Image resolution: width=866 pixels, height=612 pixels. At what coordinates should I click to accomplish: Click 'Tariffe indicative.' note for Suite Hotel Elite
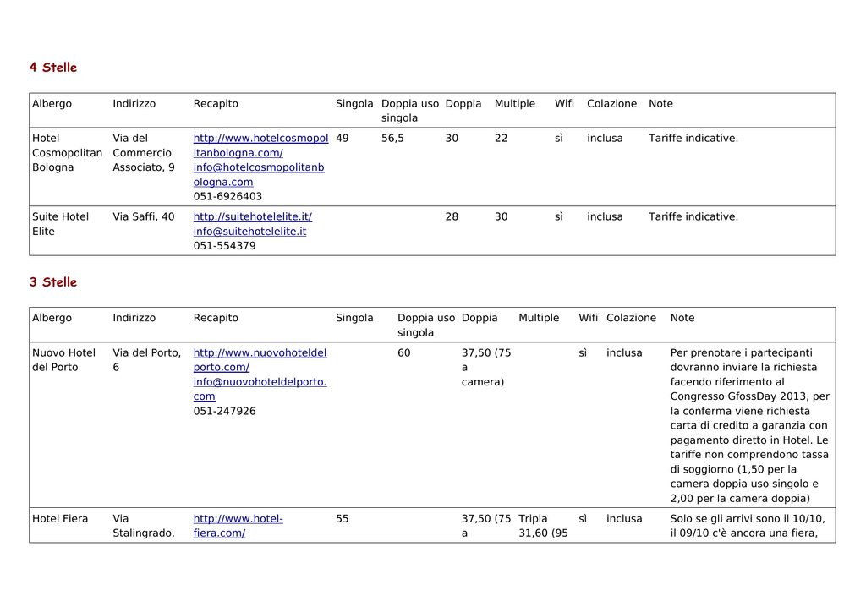[693, 217]
